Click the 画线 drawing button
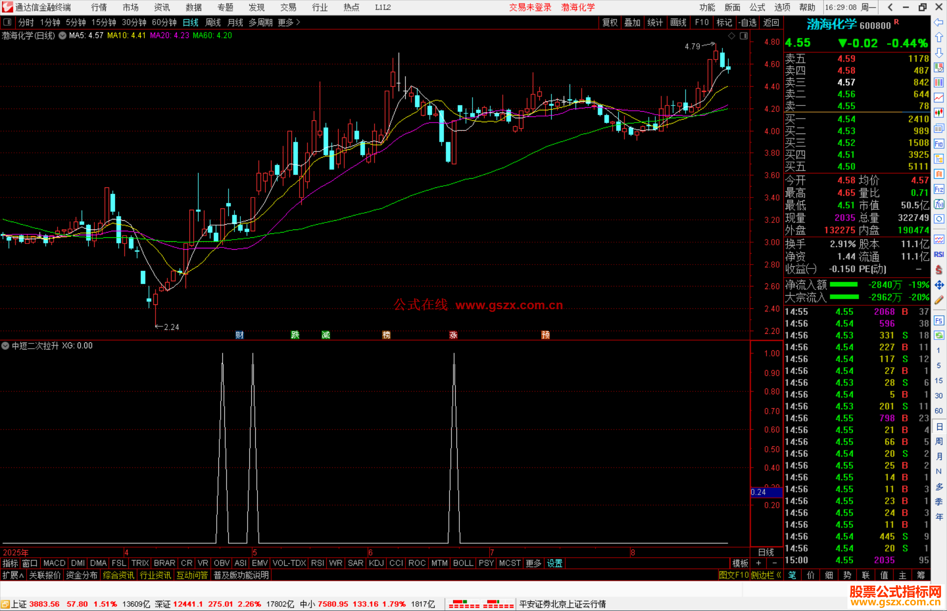 [678, 22]
